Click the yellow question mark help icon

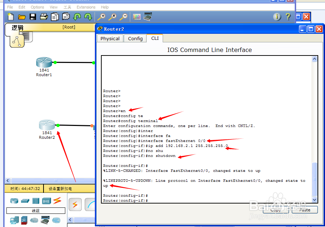pyautogui.click(x=288, y=16)
